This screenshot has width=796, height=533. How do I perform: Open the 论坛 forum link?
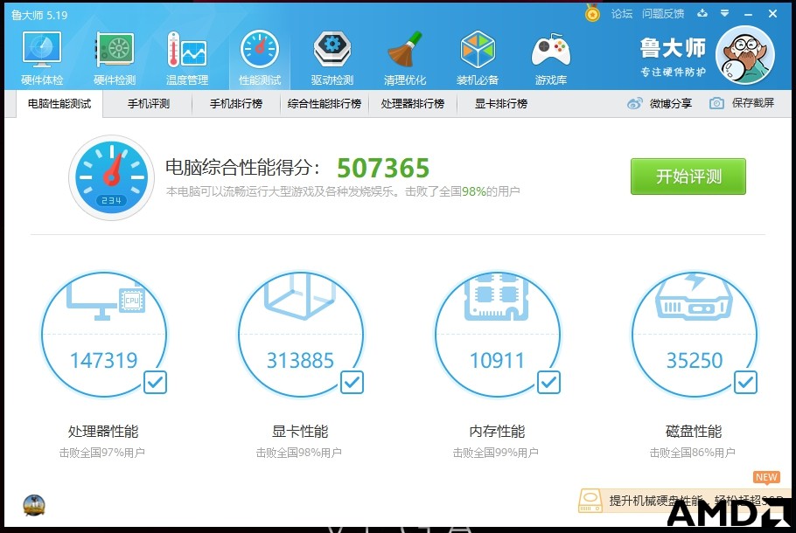tap(622, 14)
